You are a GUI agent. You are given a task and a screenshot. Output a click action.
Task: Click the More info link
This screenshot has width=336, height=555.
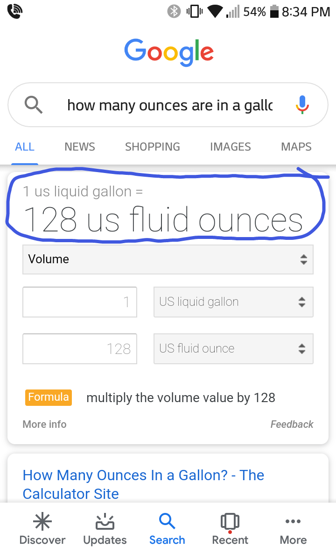(45, 424)
